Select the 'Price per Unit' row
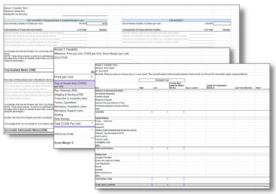276x194 pixels. point(64,77)
